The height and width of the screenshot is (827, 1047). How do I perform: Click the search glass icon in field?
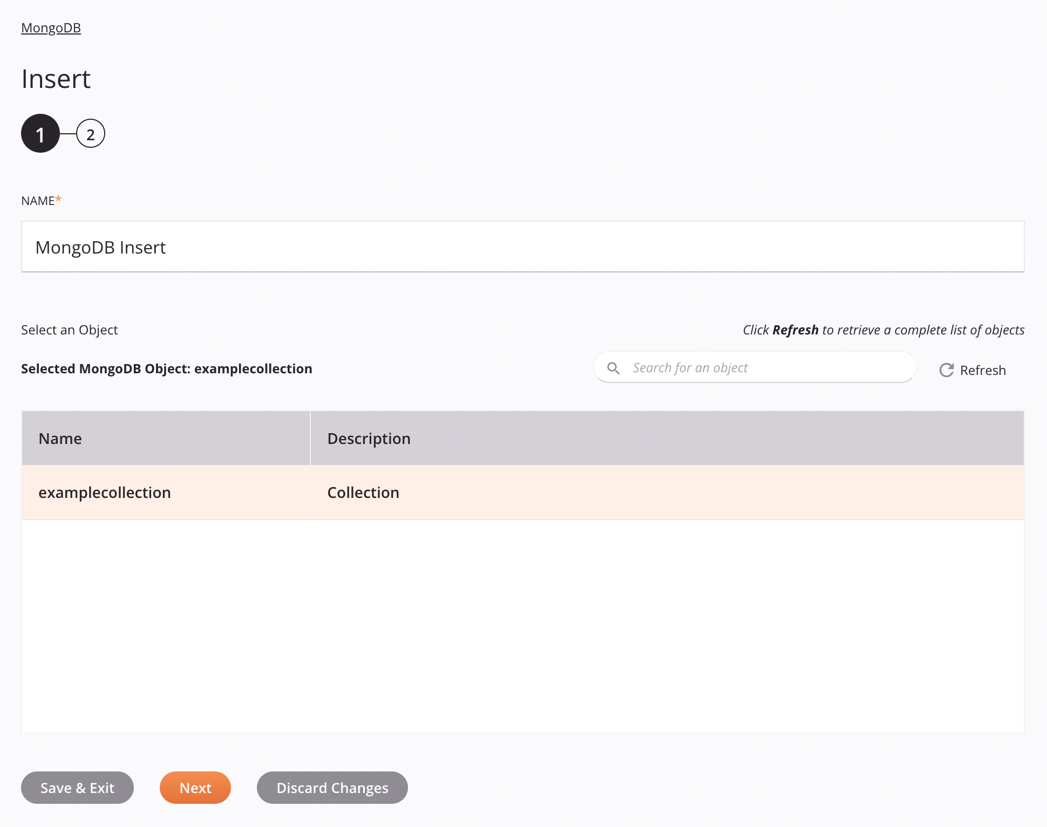[614, 367]
